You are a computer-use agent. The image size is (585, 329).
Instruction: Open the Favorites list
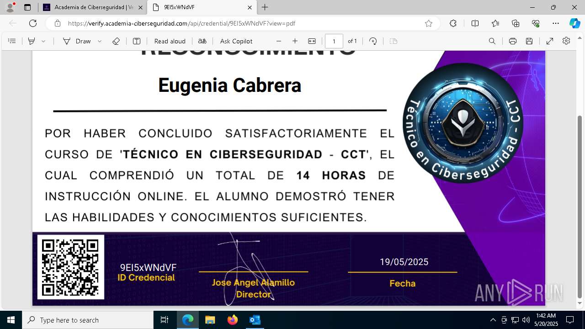coord(495,23)
